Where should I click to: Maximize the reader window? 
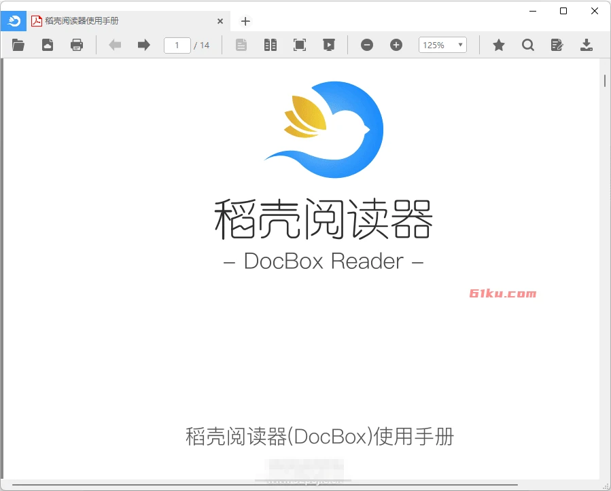563,11
